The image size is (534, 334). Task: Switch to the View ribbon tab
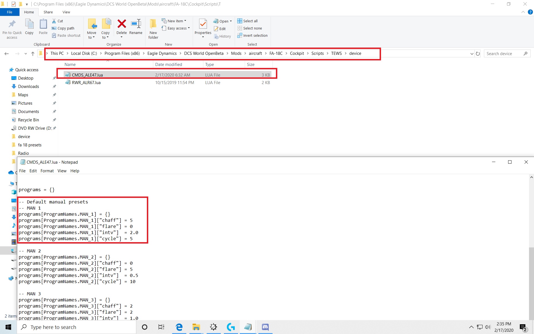[66, 12]
